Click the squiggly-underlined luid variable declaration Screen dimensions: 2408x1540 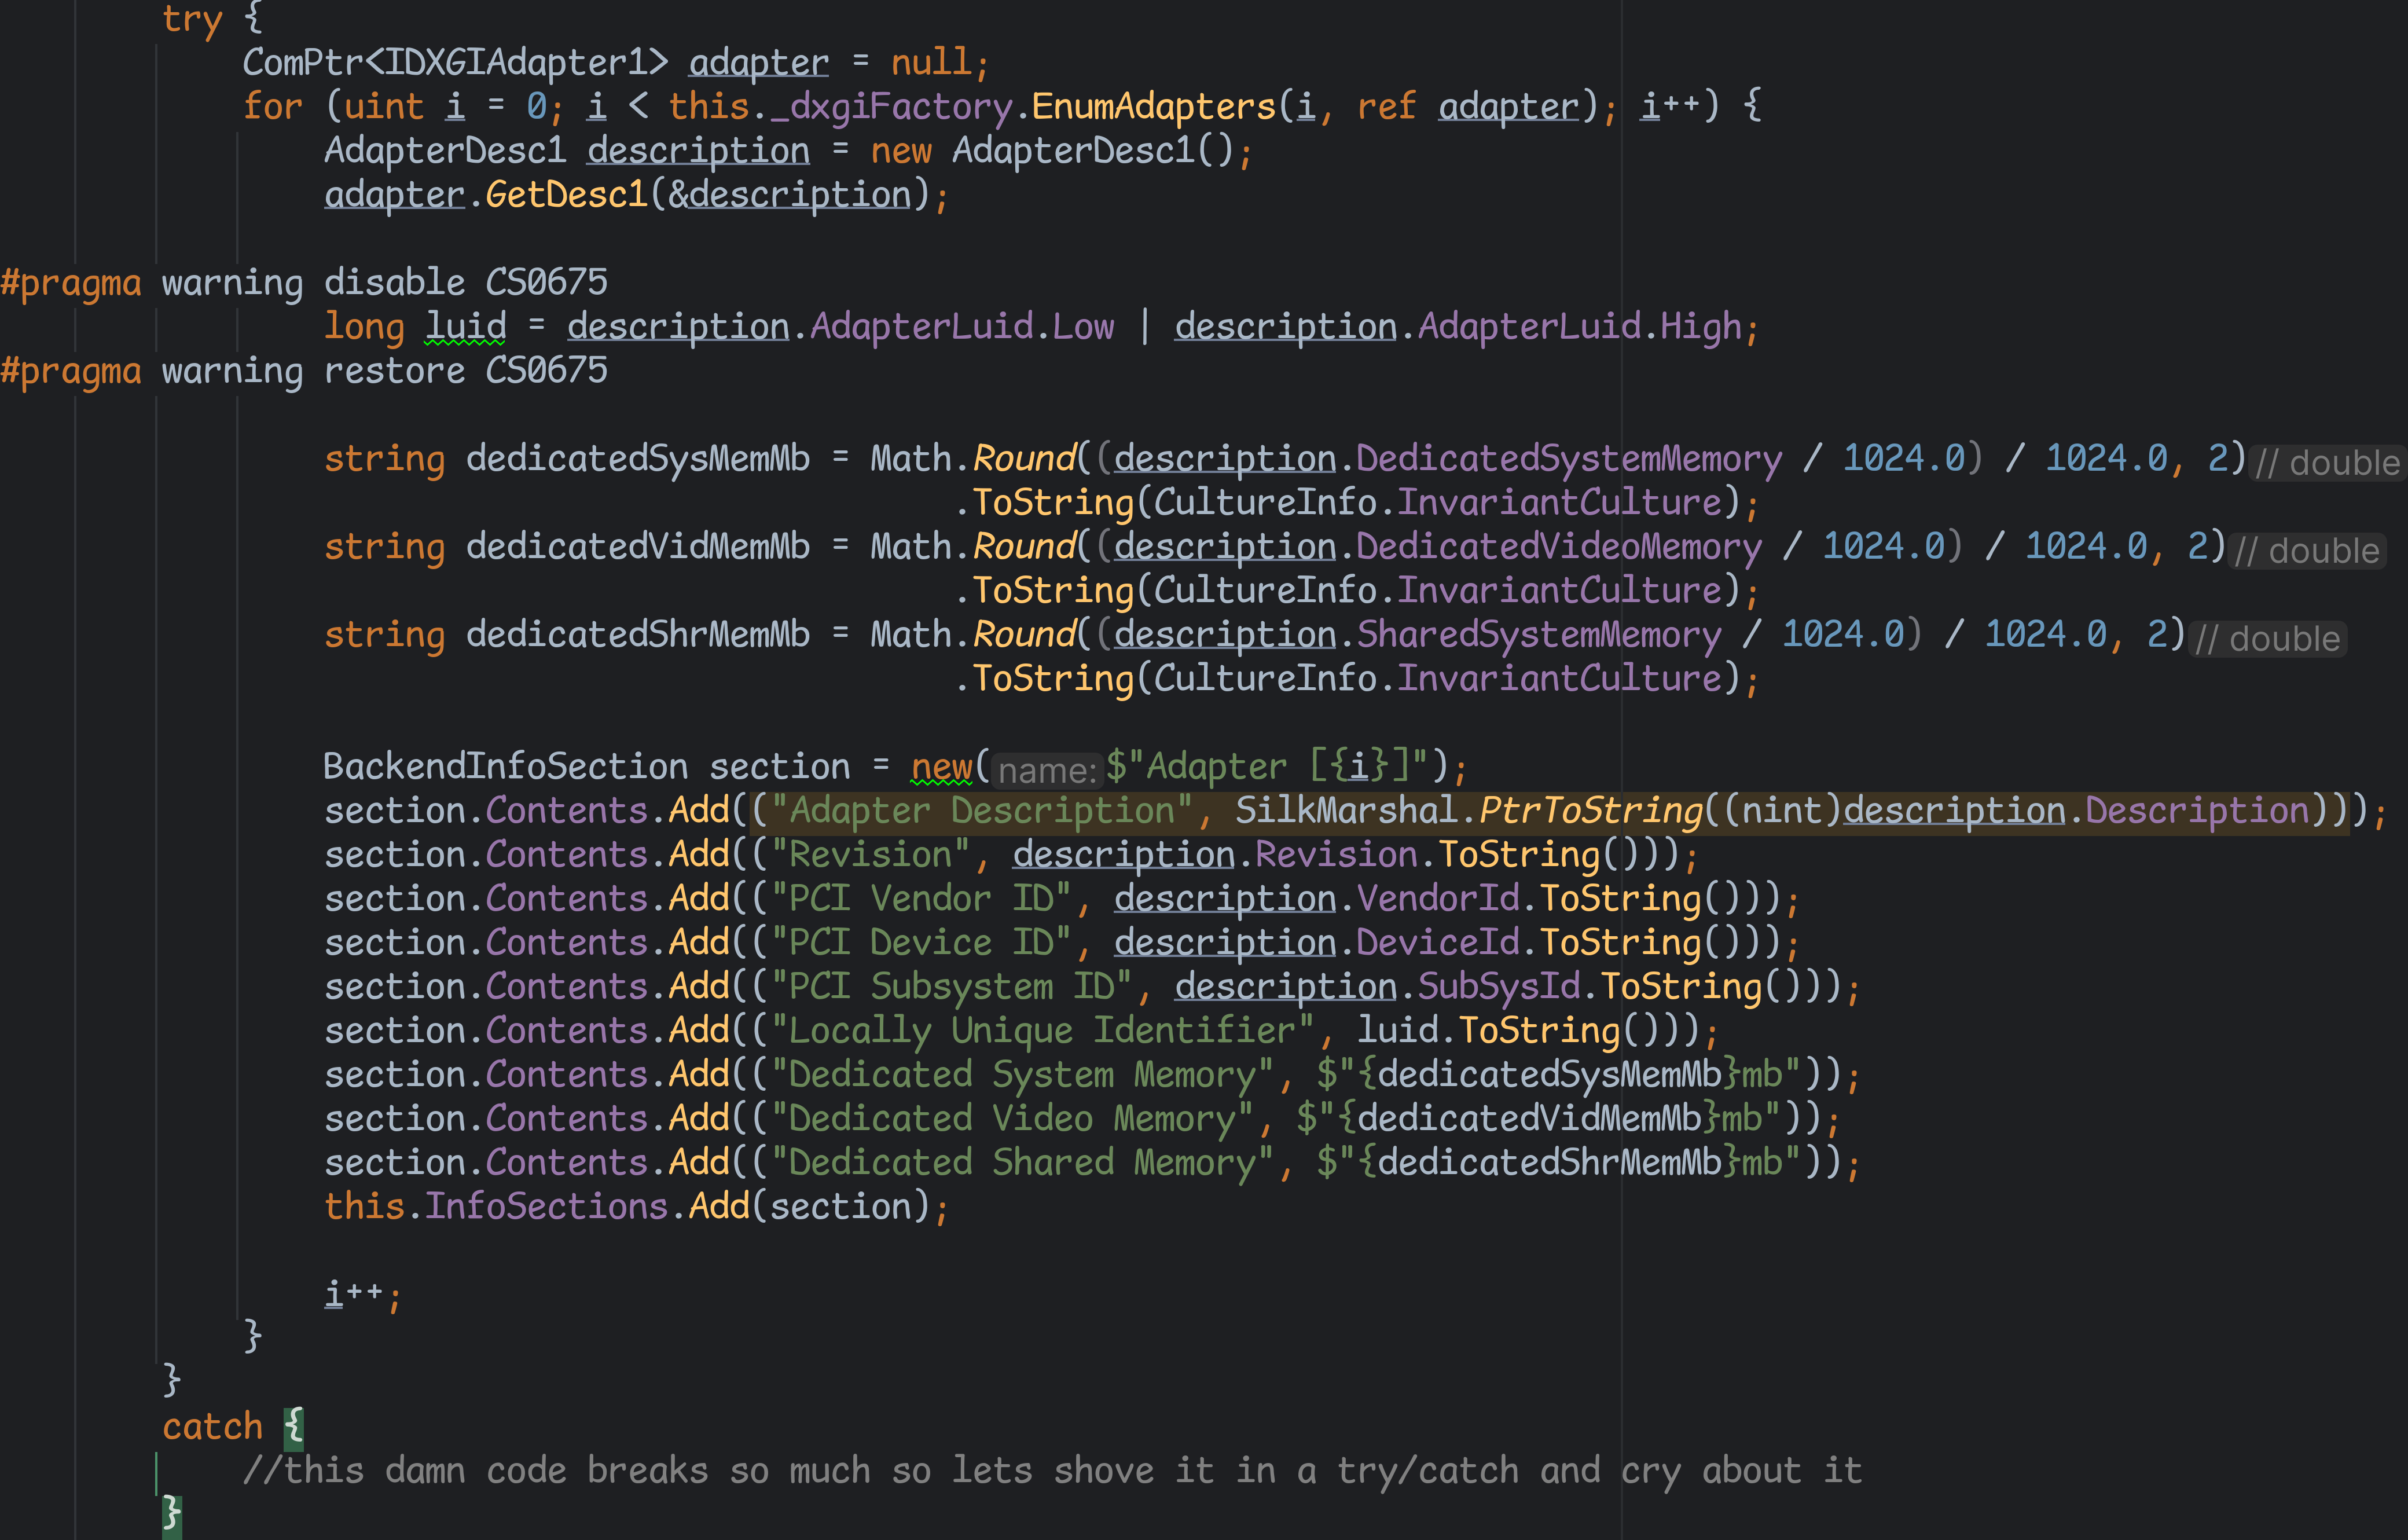(465, 326)
